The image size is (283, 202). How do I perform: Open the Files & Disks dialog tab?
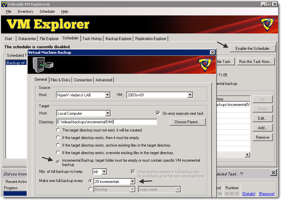[61, 80]
